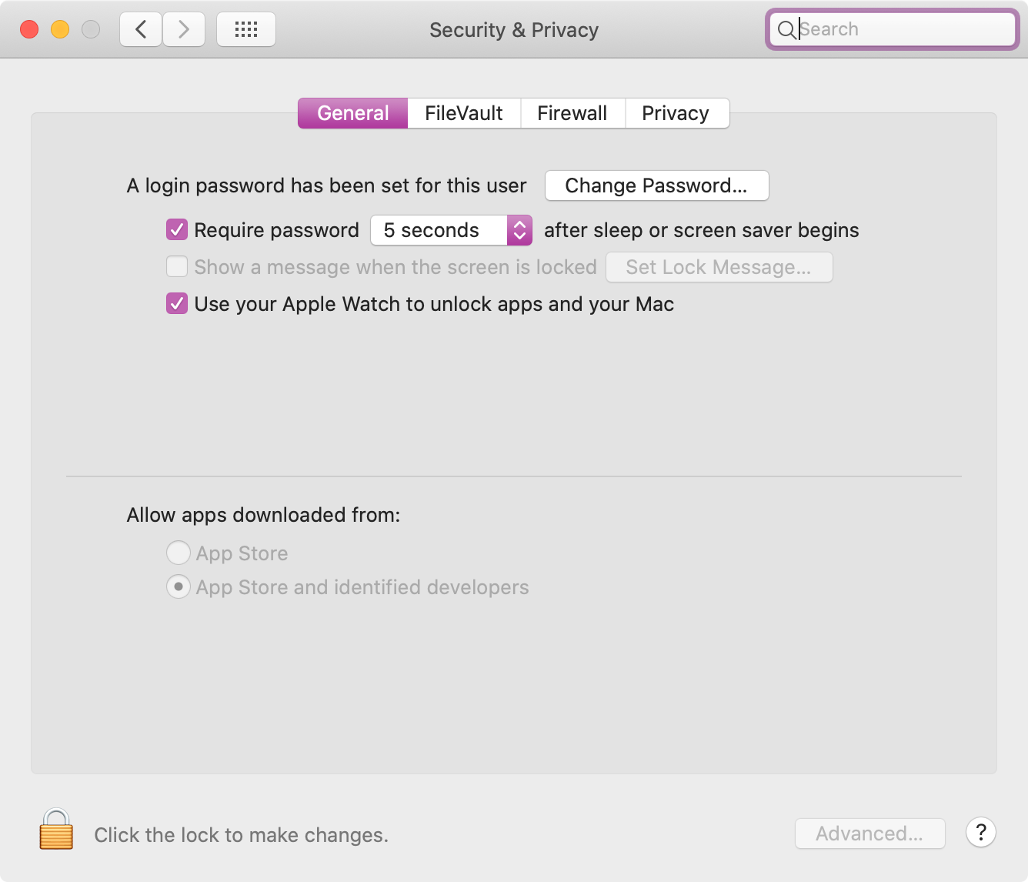Image resolution: width=1028 pixels, height=882 pixels.
Task: Click the forward arrow in toolbar
Action: pos(184,29)
